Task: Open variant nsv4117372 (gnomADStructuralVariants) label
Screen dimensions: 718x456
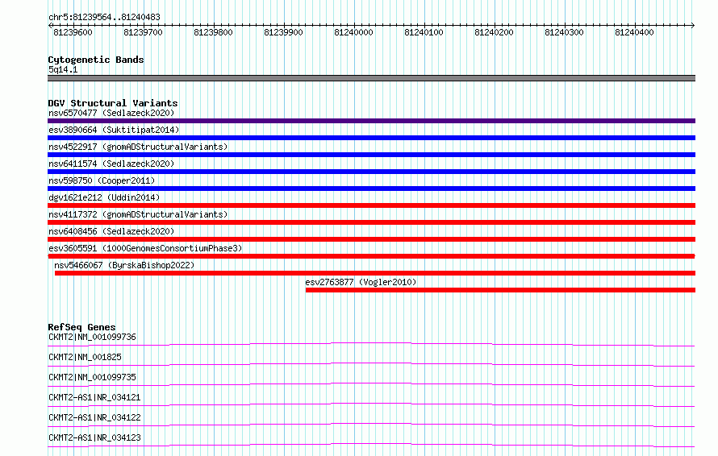Action: [138, 214]
